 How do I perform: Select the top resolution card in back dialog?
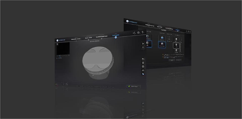point(176,40)
